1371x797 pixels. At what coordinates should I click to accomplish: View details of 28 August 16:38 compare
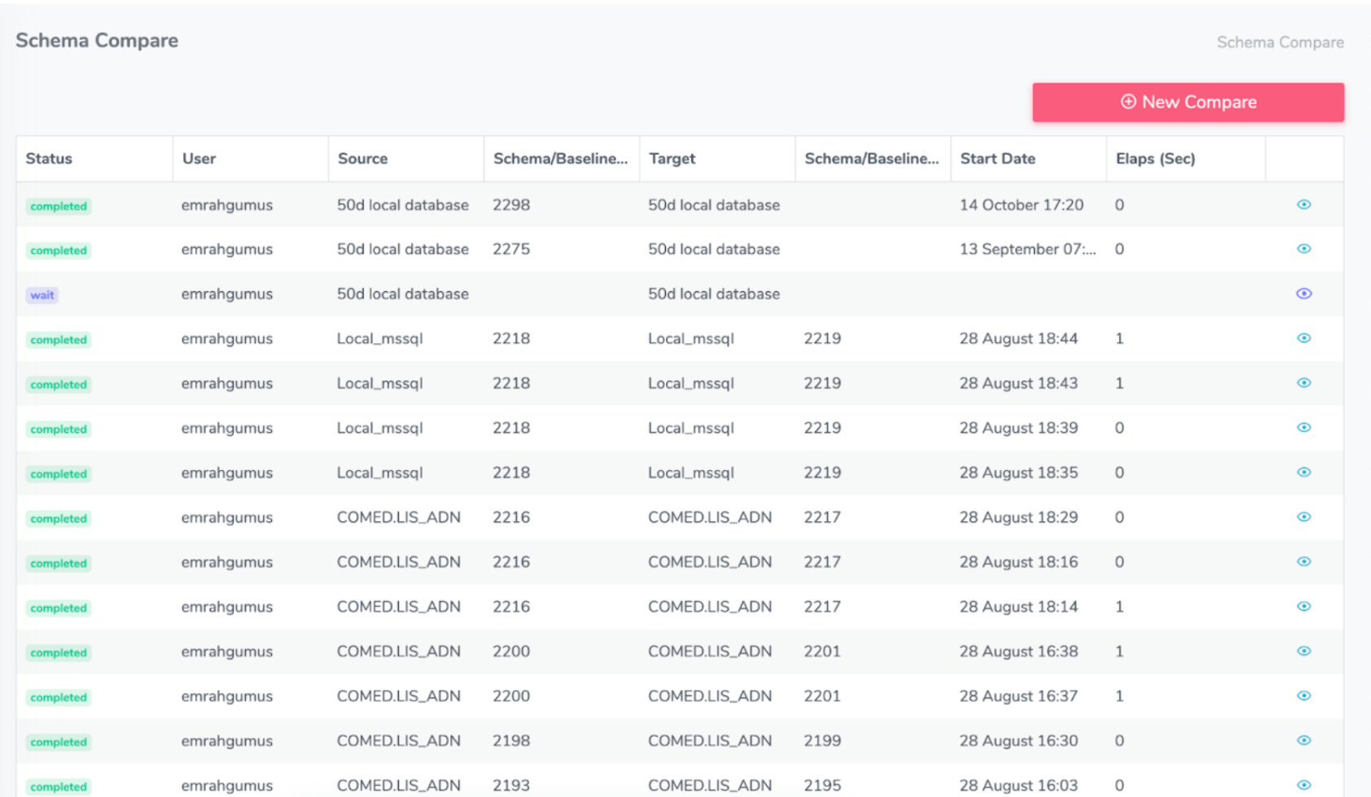click(1303, 651)
